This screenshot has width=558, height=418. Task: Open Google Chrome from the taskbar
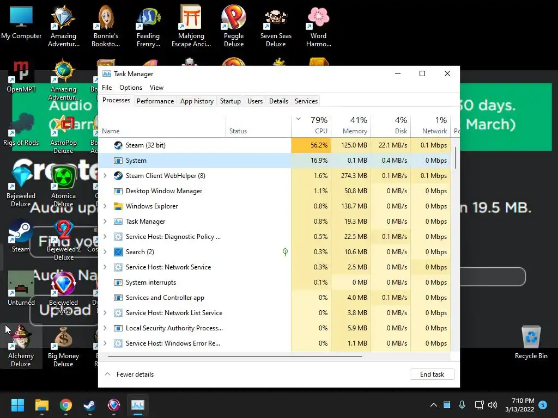[x=66, y=405]
